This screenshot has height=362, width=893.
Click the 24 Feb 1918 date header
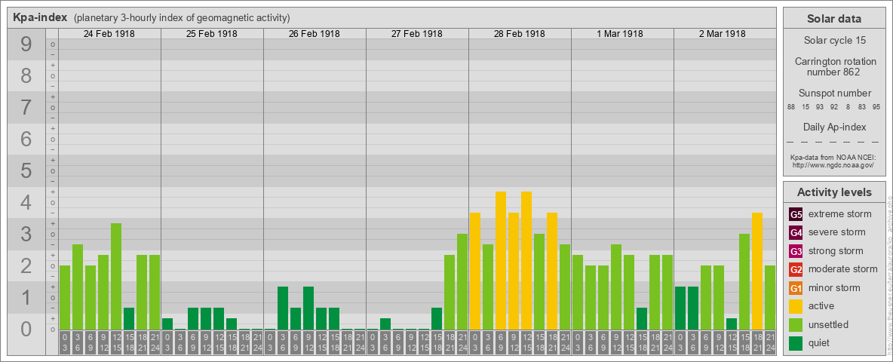pos(109,34)
